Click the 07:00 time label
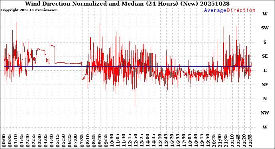This screenshot has height=149, width=275. (x=76, y=140)
